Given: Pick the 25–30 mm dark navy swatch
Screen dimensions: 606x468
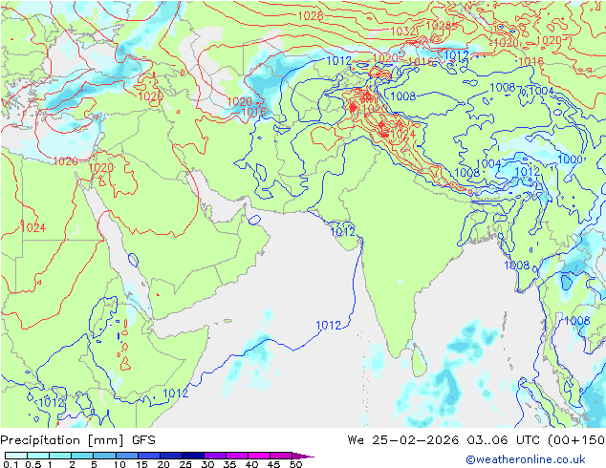Looking at the screenshot, I should coord(192,456).
